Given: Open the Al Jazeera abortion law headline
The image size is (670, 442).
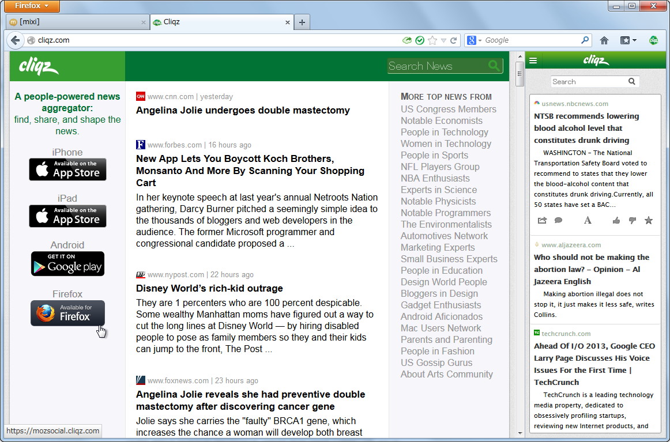Looking at the screenshot, I should tap(592, 270).
